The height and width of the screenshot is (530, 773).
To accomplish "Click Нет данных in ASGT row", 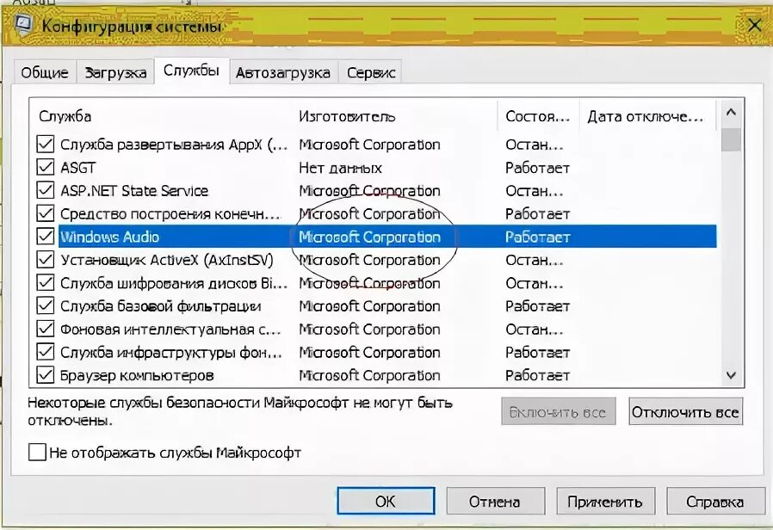I will coord(340,168).
